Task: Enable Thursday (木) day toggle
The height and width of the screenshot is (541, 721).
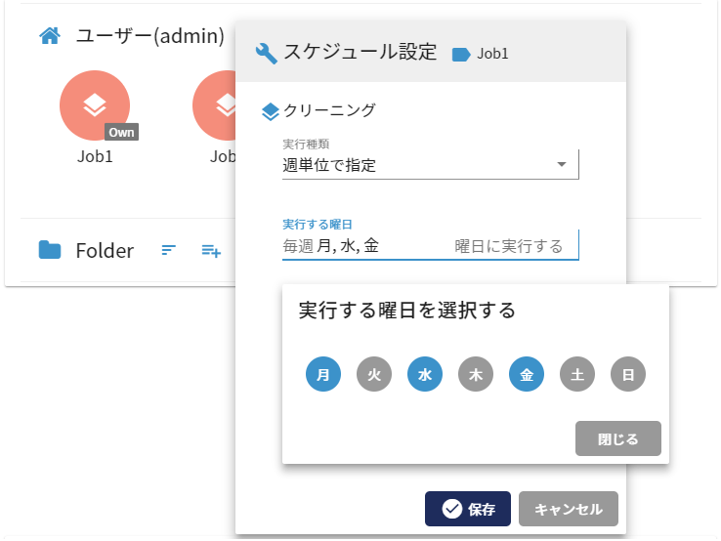Action: (x=476, y=374)
